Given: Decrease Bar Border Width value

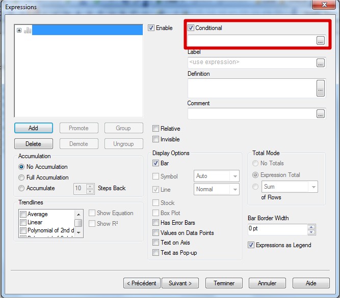Looking at the screenshot, I should (311, 232).
